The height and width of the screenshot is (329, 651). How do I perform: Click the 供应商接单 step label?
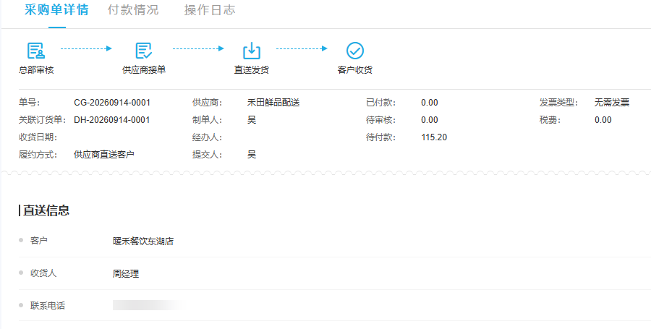[x=144, y=69]
